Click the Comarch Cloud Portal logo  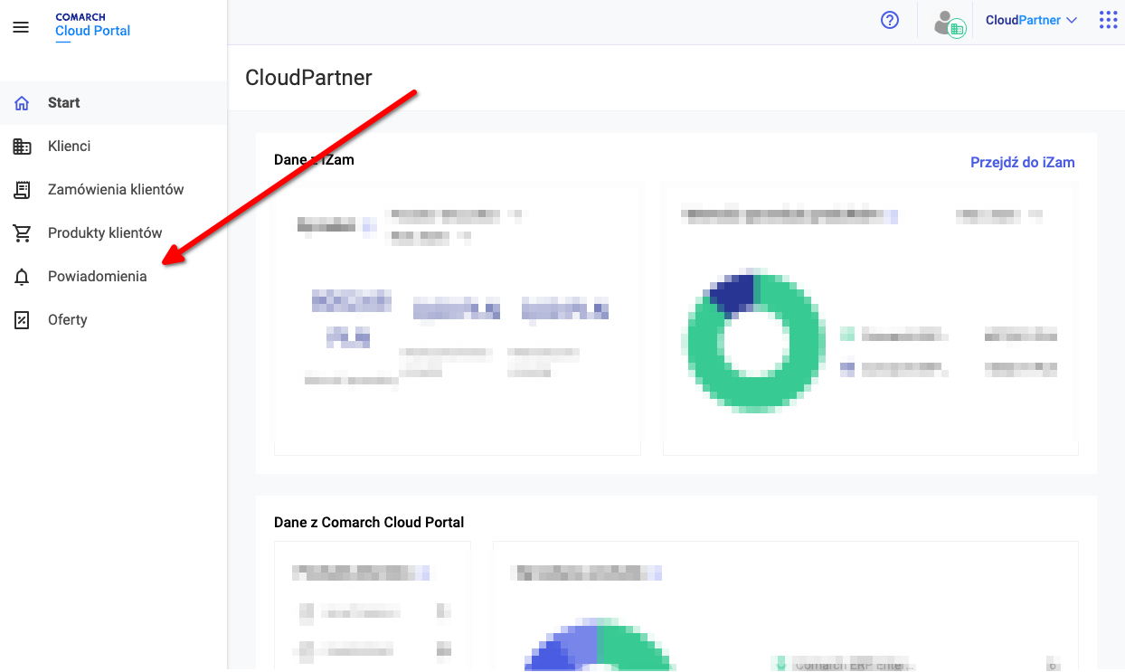[92, 25]
